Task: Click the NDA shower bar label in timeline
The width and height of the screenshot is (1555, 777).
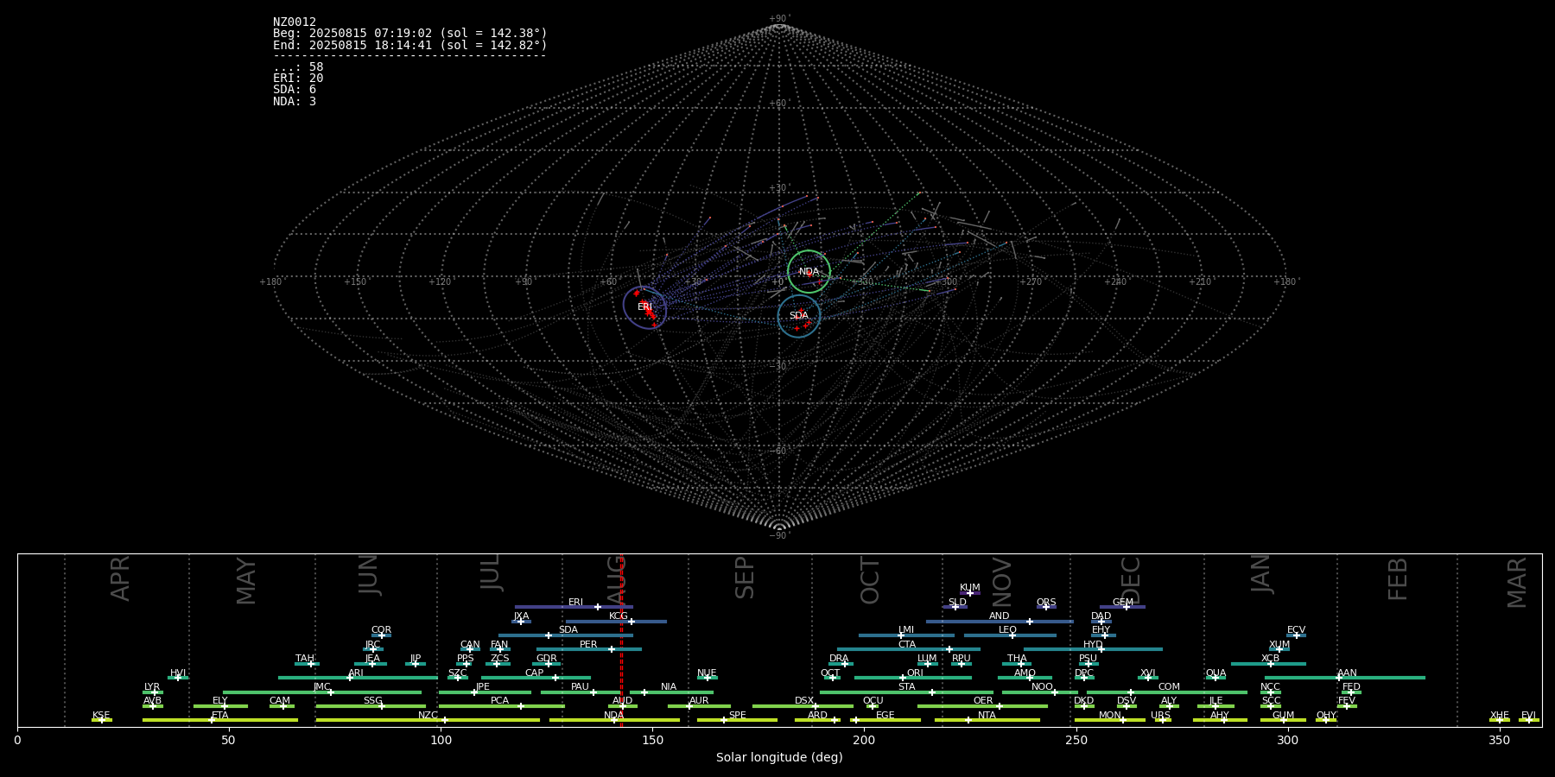Action: 613,716
